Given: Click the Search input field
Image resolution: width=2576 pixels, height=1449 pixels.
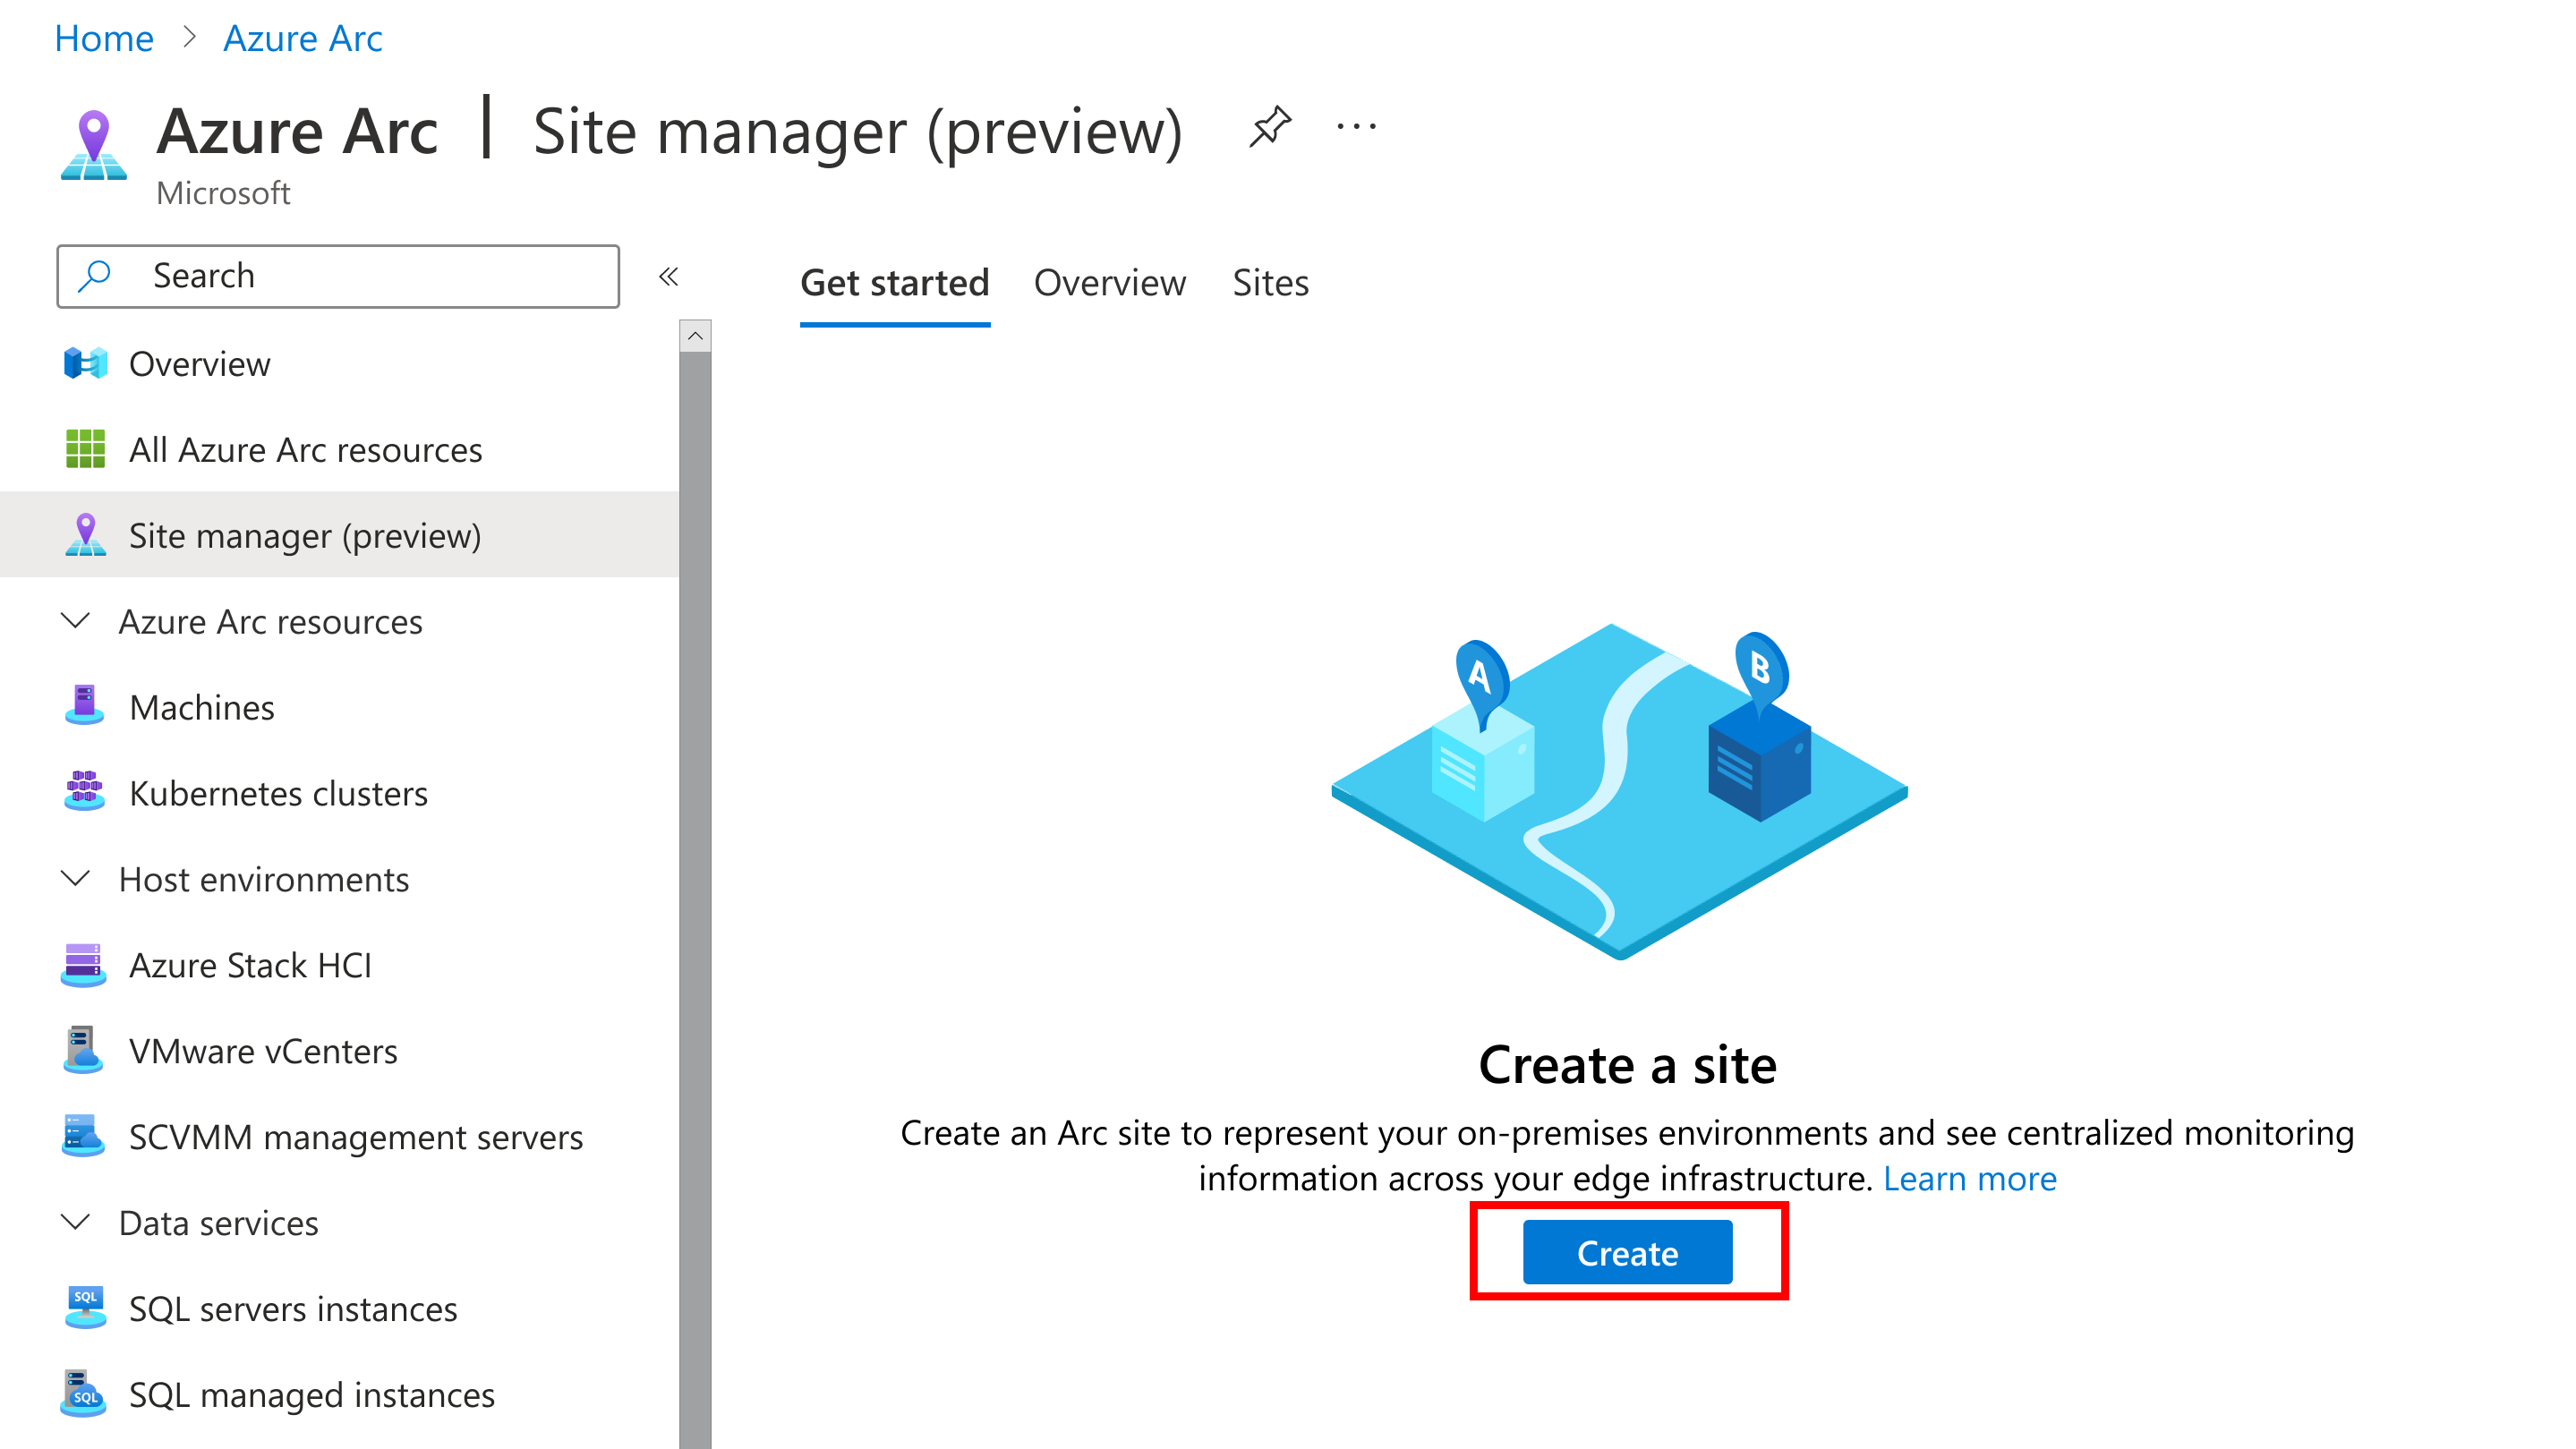Looking at the screenshot, I should pos(340,274).
